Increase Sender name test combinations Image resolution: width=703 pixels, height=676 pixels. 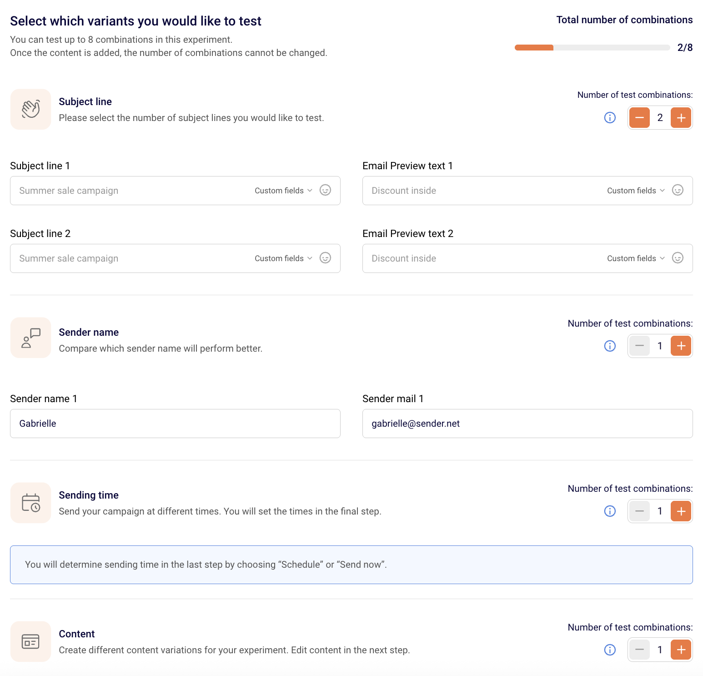(681, 346)
